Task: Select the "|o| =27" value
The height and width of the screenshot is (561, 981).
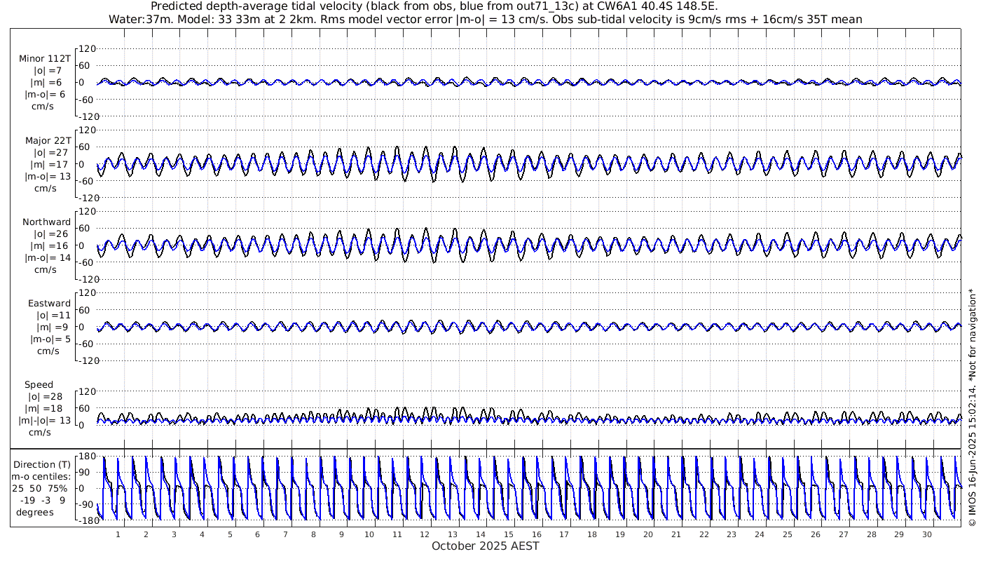Action: click(51, 152)
